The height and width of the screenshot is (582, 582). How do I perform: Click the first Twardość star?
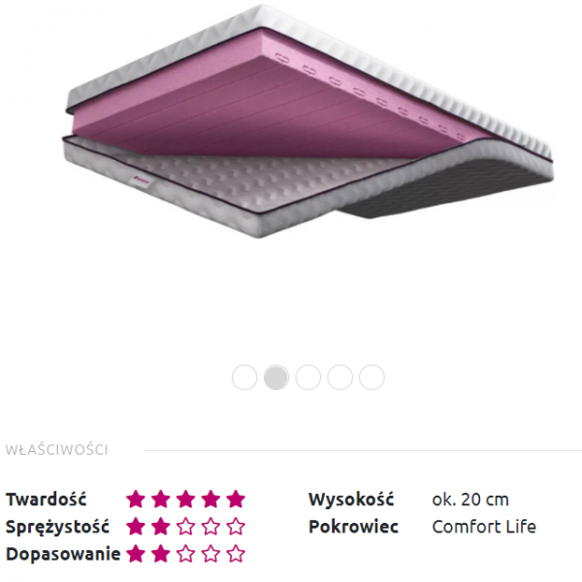tap(136, 499)
